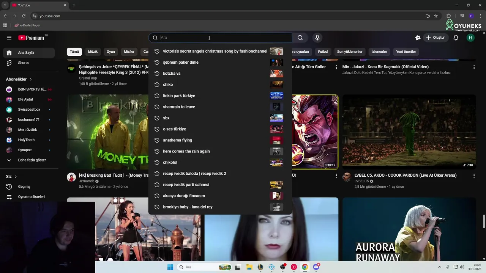Choose 'akasya durağı fincanım' suggestion
Viewport: 486px width, 273px height.
point(220,196)
